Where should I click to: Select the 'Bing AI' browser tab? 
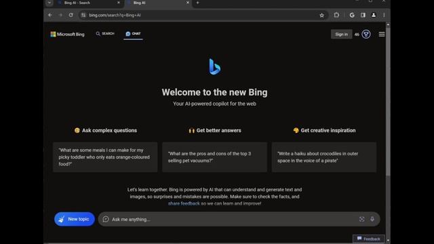[x=158, y=3]
